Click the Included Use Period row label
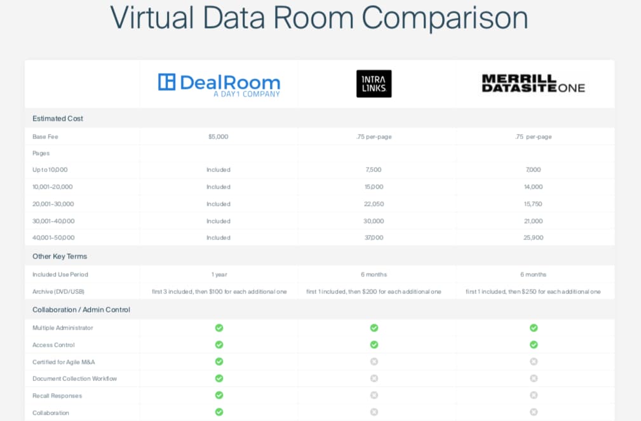This screenshot has height=421, width=641. pos(60,274)
